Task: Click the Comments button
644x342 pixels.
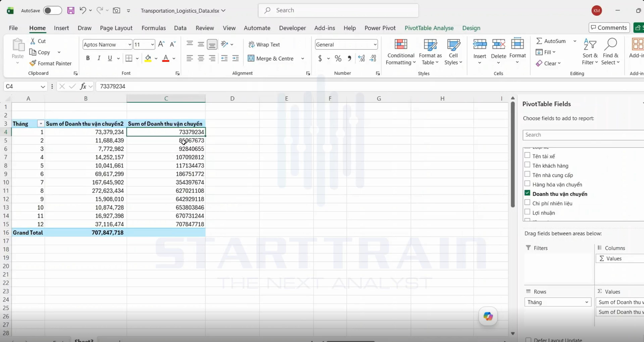Action: 609,28
